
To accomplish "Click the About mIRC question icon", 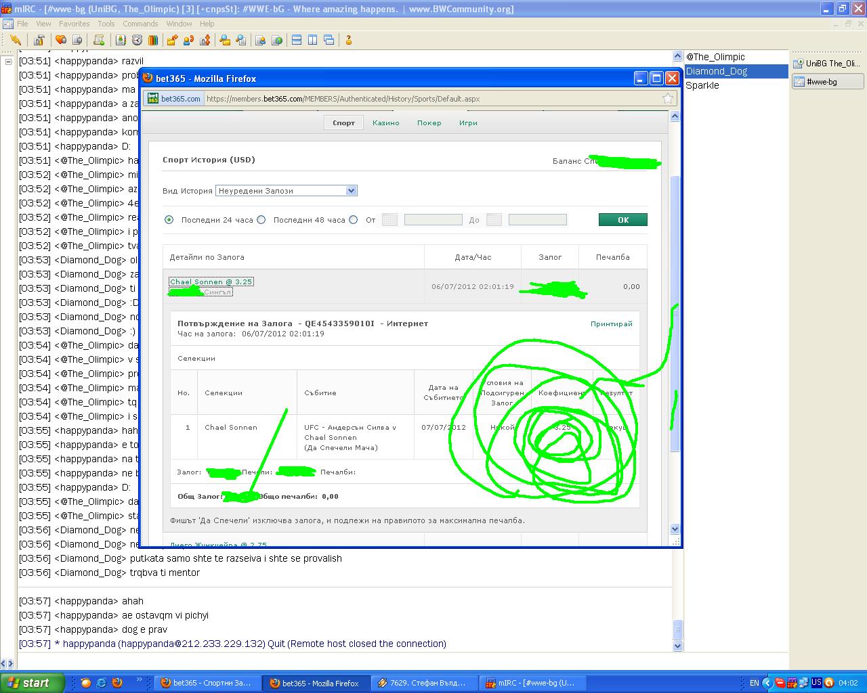I will (x=349, y=40).
